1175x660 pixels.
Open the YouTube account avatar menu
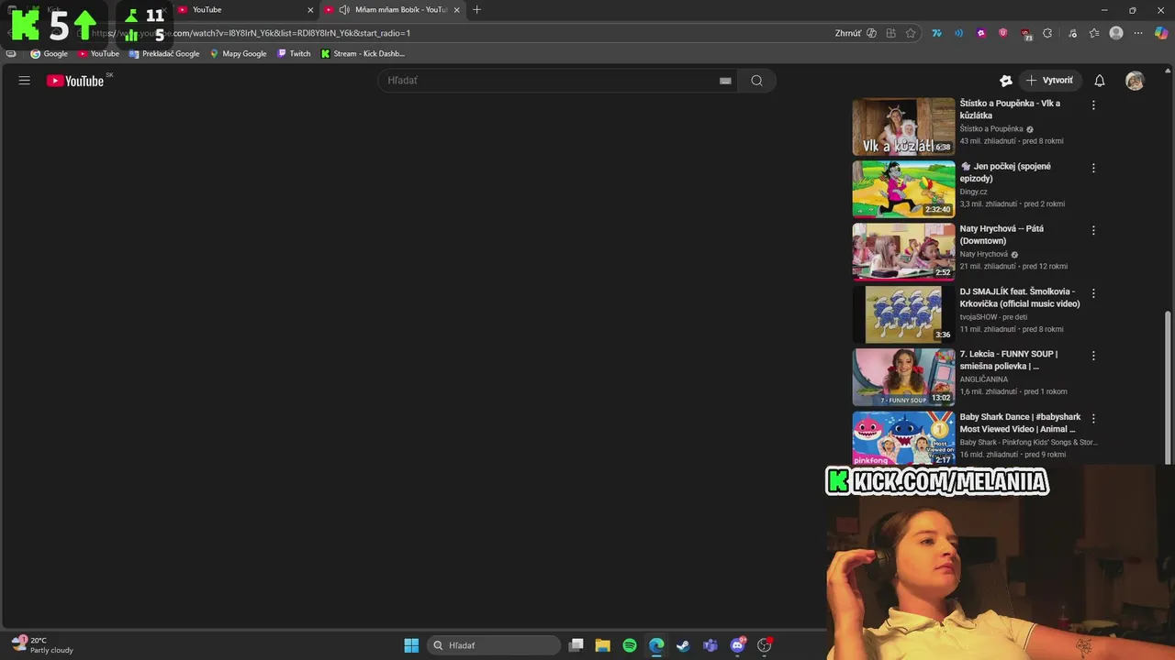pyautogui.click(x=1136, y=81)
